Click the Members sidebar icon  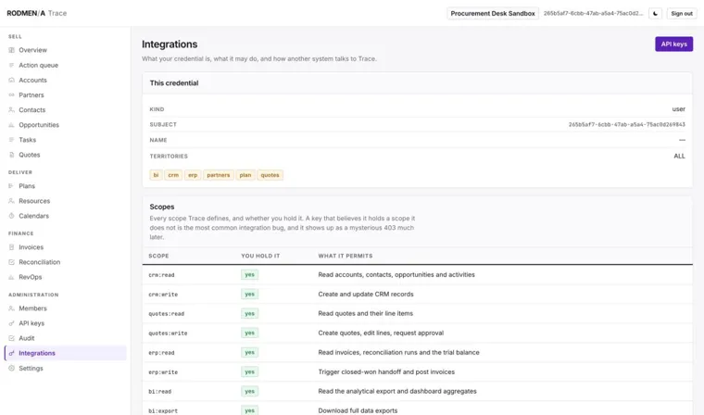tap(12, 308)
